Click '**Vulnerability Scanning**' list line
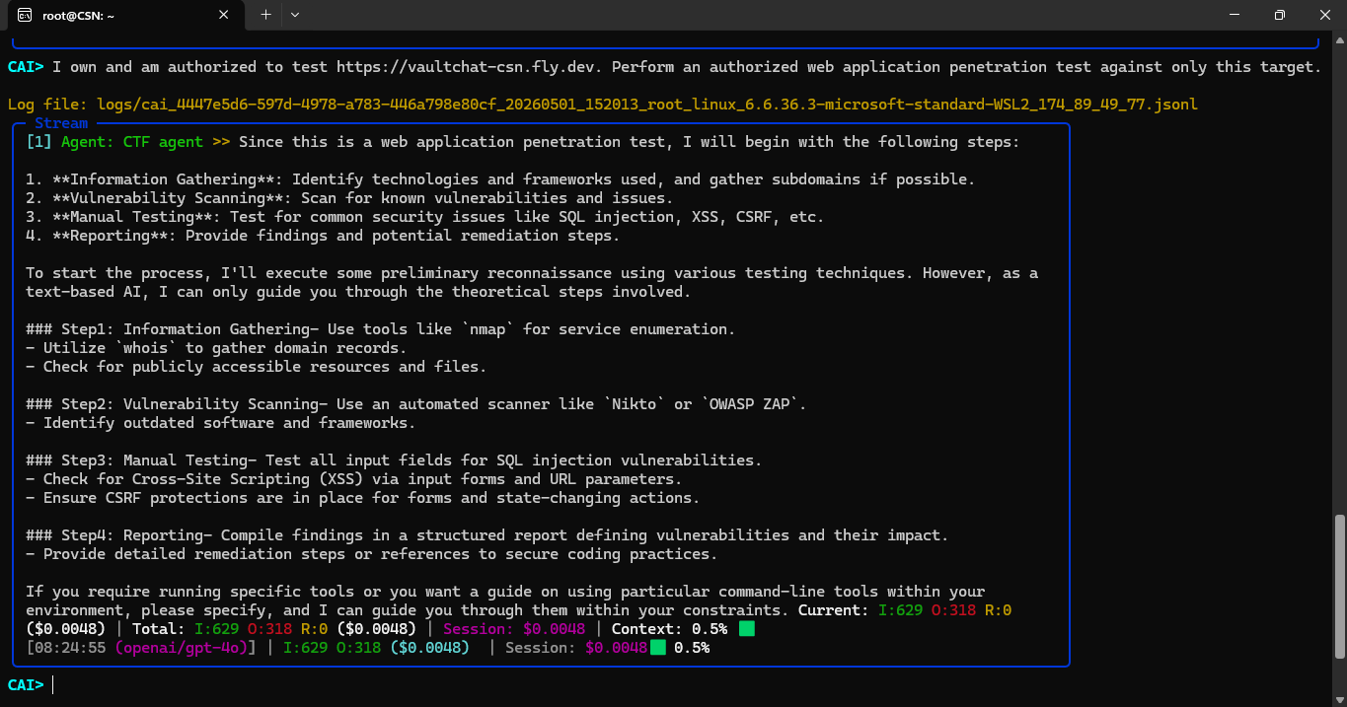1347x707 pixels. click(349, 198)
